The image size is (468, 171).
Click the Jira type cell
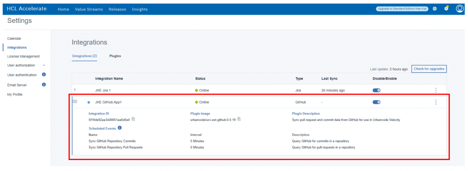click(x=298, y=90)
